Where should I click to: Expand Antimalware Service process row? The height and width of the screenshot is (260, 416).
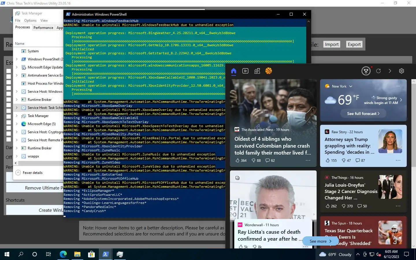pos(16,75)
